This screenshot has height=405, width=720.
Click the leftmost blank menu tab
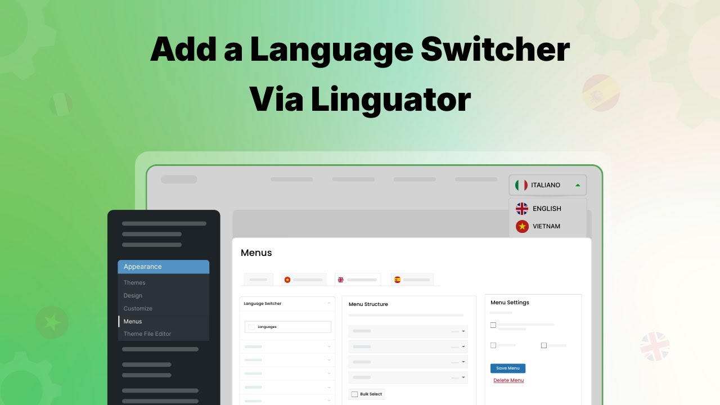point(258,278)
